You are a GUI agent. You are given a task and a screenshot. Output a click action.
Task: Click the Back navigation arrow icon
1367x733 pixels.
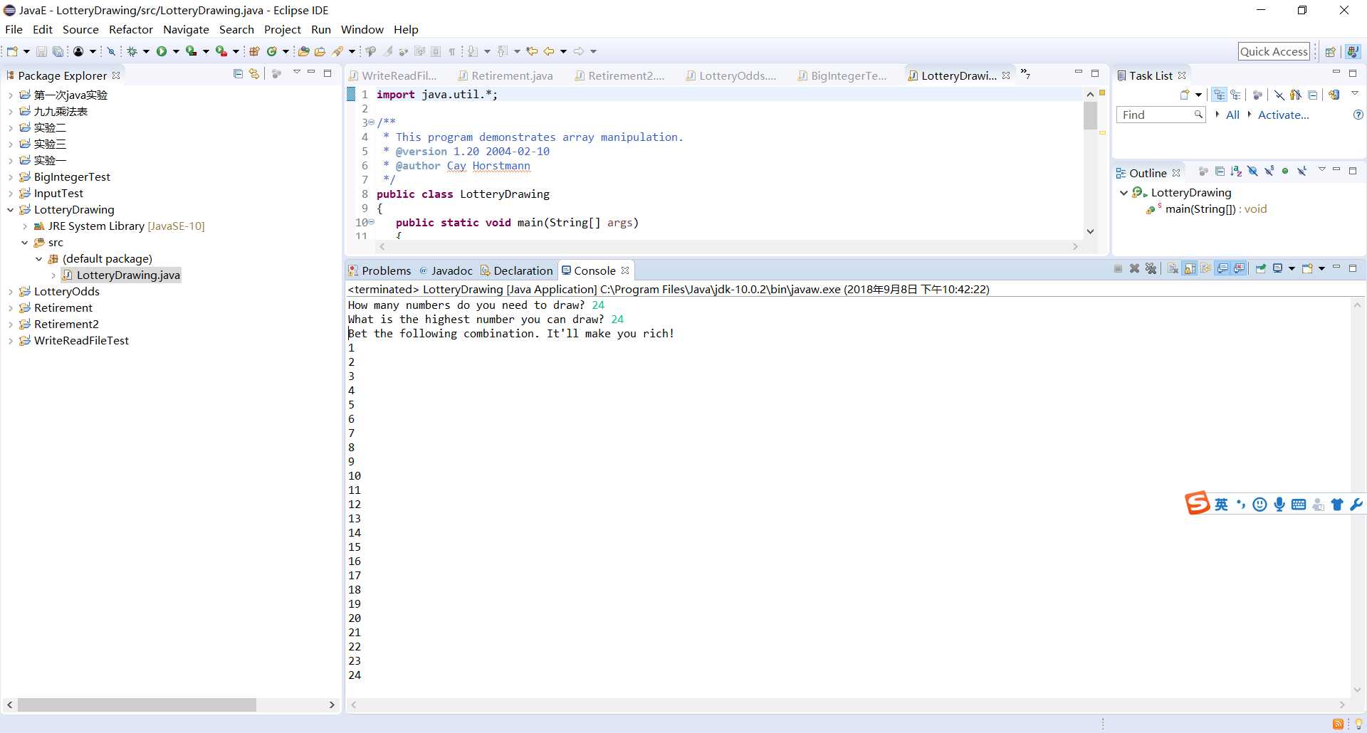pyautogui.click(x=549, y=51)
